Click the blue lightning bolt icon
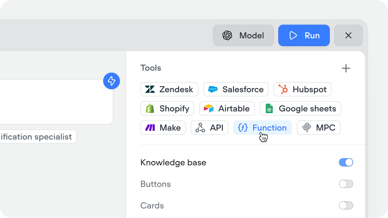Viewport: 388px width, 218px height. [111, 81]
